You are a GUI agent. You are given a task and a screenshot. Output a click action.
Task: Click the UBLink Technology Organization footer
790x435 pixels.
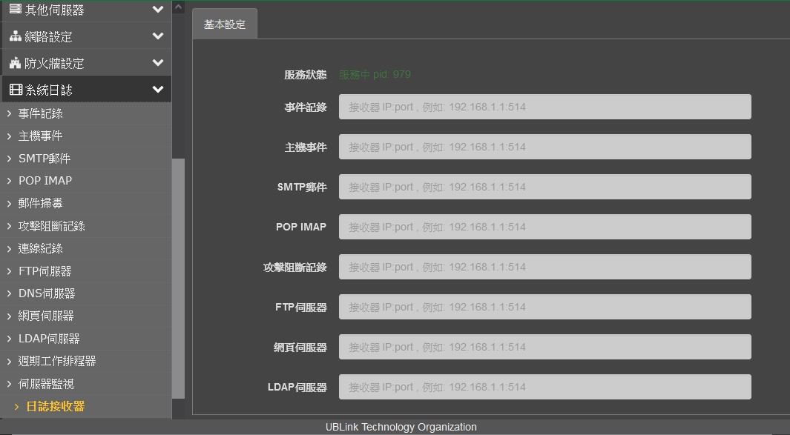pyautogui.click(x=401, y=427)
